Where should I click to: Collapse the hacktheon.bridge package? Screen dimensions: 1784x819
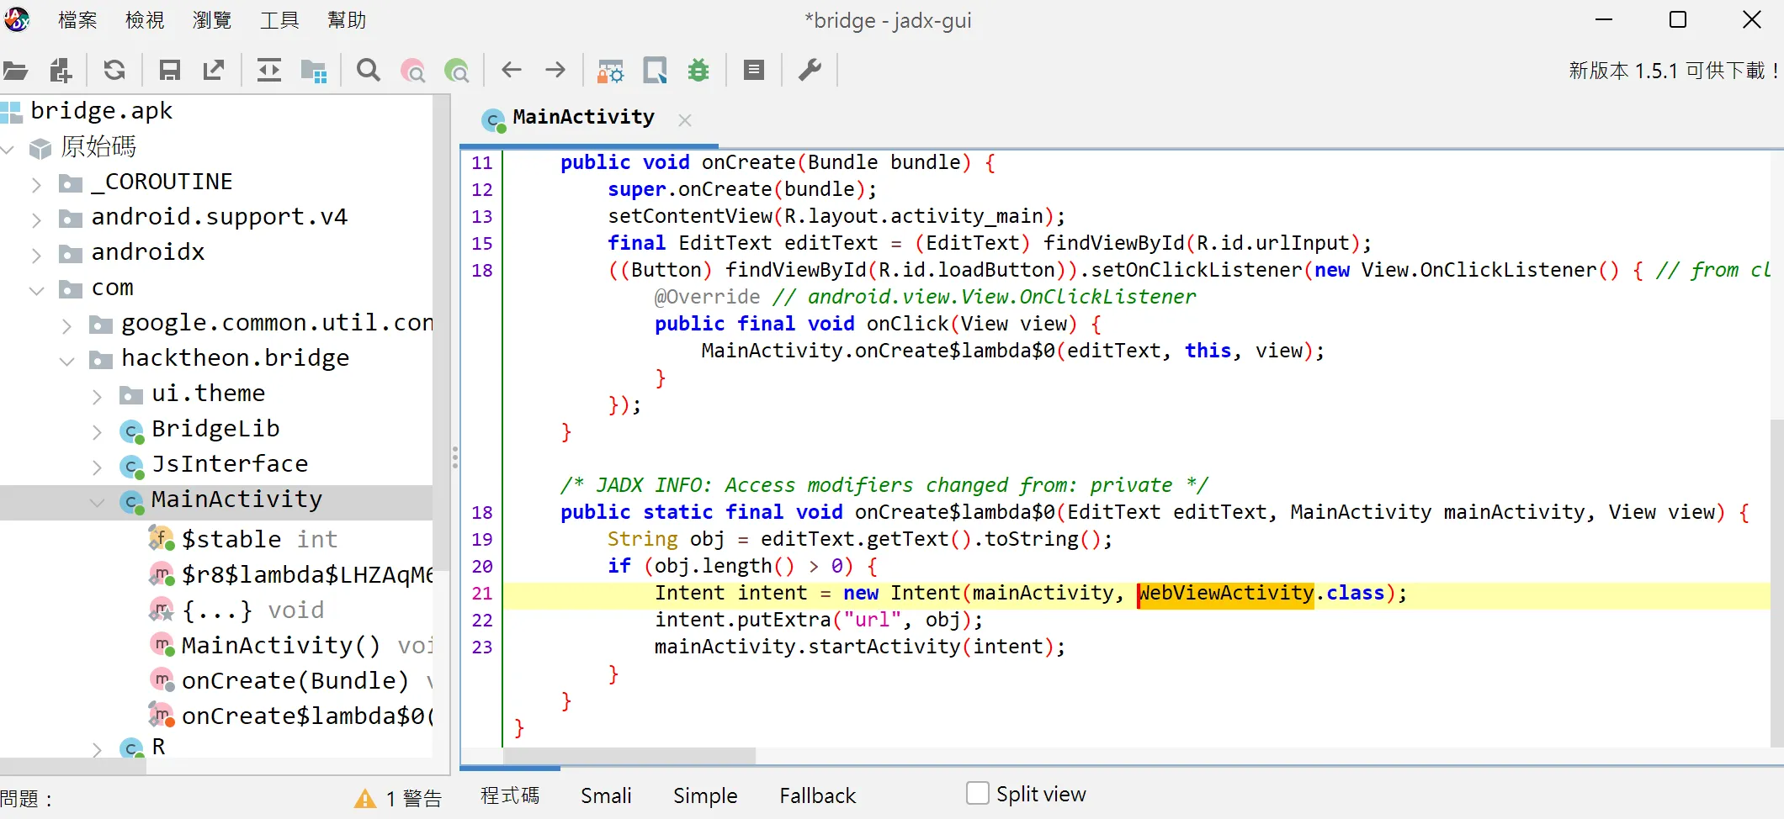click(66, 361)
